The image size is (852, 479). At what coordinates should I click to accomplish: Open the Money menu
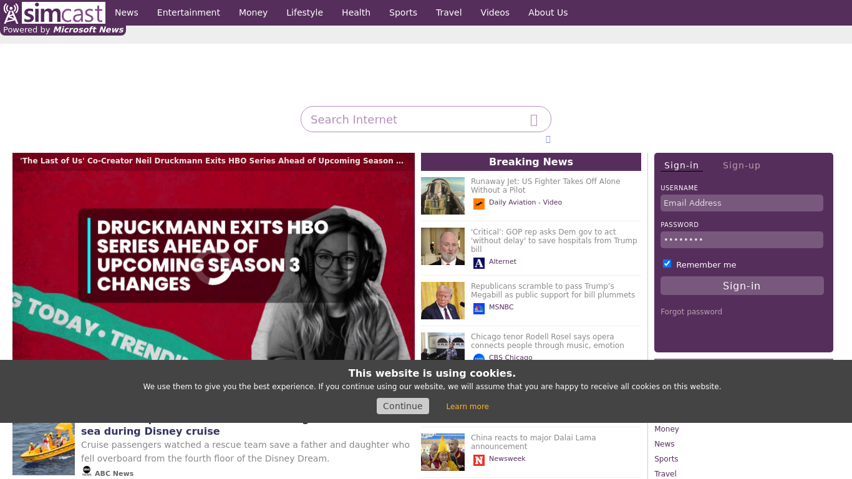[x=253, y=12]
